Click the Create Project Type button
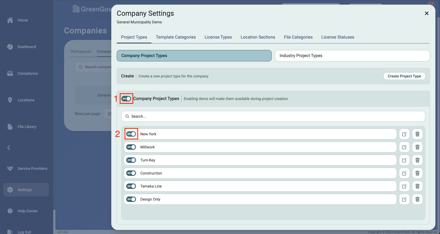440x234 pixels. pos(404,76)
